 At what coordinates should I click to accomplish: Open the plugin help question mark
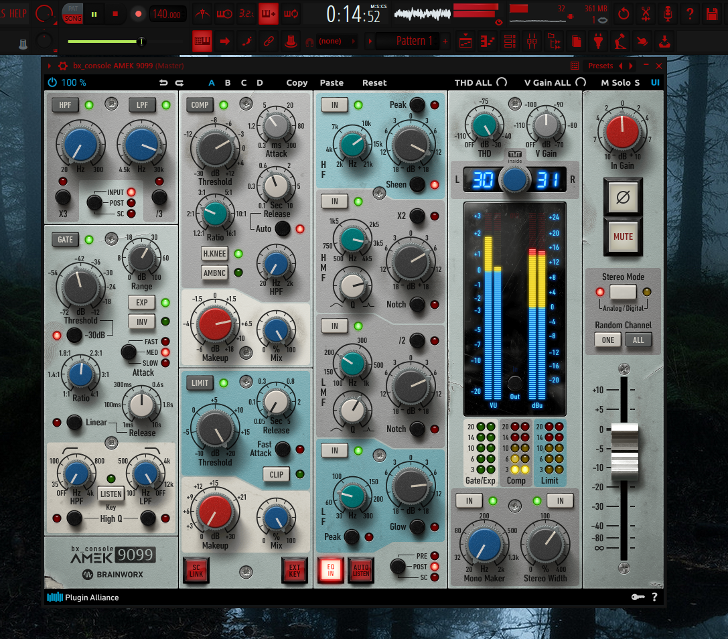click(x=654, y=597)
